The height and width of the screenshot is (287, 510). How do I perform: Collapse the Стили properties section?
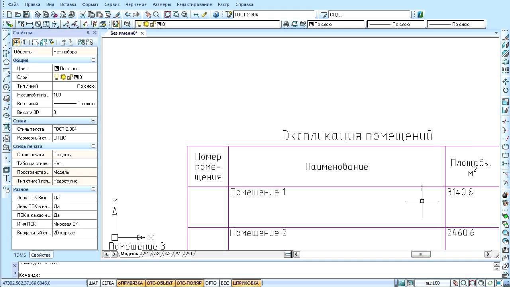pyautogui.click(x=94, y=121)
